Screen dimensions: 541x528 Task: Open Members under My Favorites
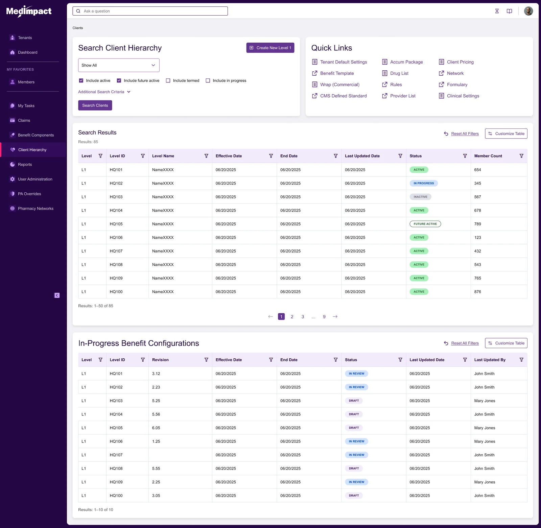(x=26, y=82)
